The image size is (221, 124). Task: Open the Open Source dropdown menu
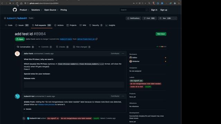point(51,10)
